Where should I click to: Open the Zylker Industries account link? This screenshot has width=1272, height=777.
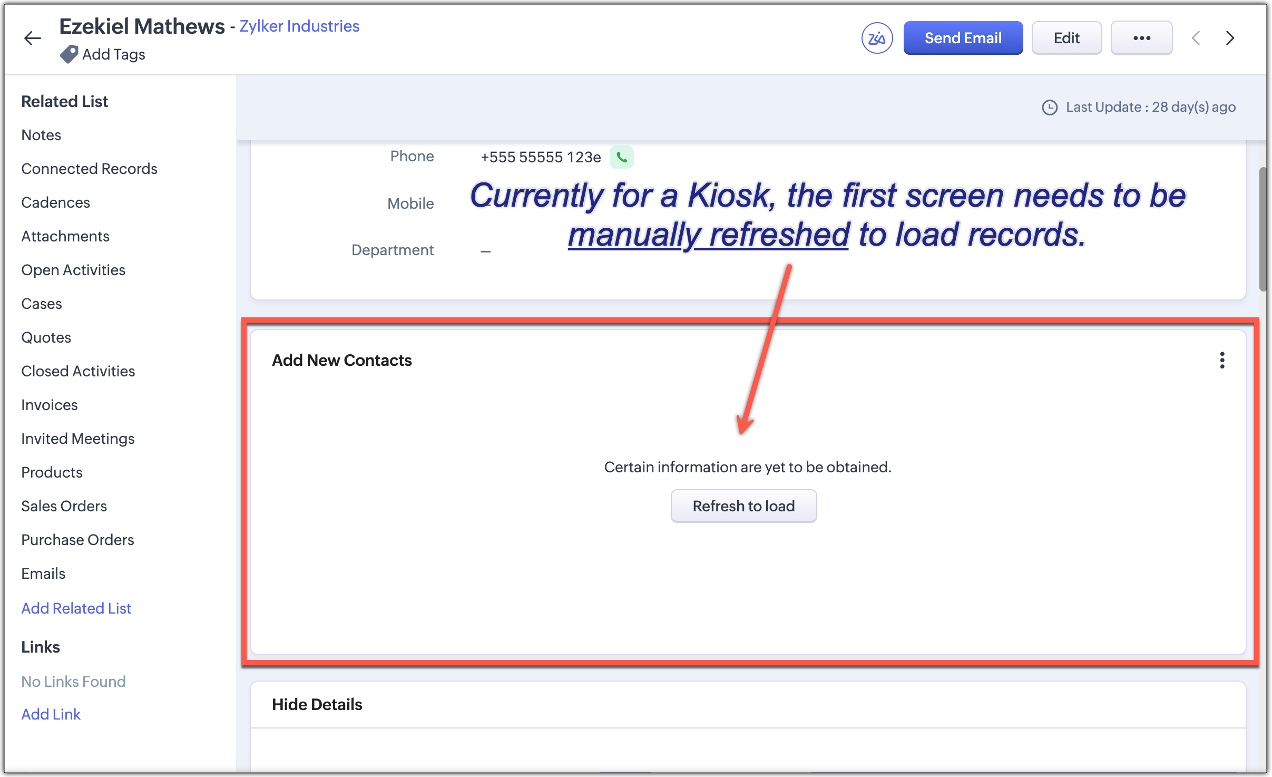[299, 26]
